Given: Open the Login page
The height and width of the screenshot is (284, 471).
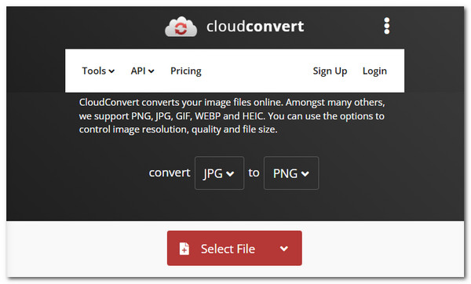Looking at the screenshot, I should click(374, 71).
